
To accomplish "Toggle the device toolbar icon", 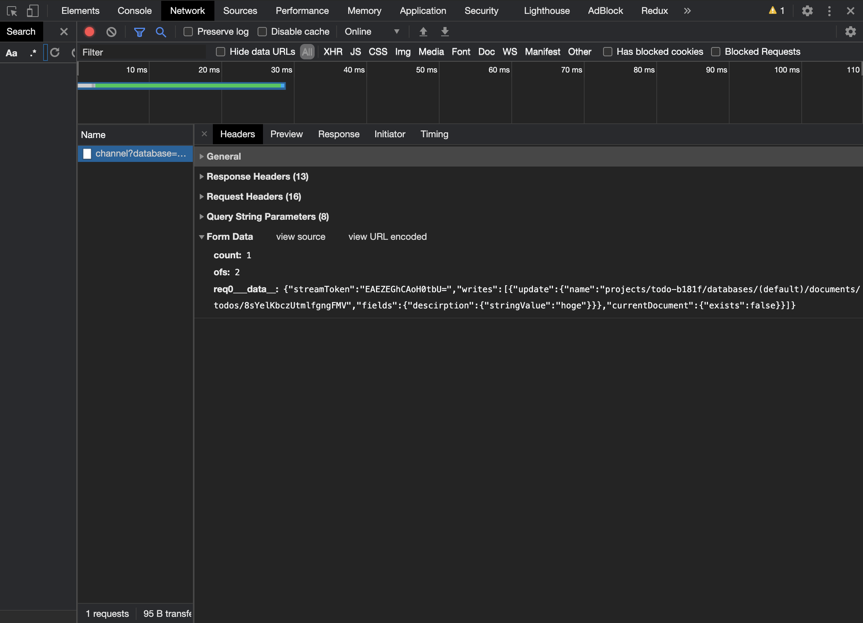I will 33,11.
